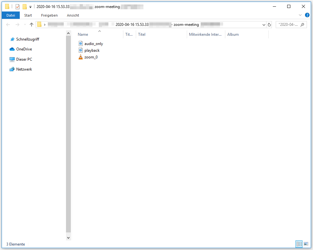This screenshot has width=313, height=250.
Task: Open Dieser PC in navigation pane
Action: [24, 59]
